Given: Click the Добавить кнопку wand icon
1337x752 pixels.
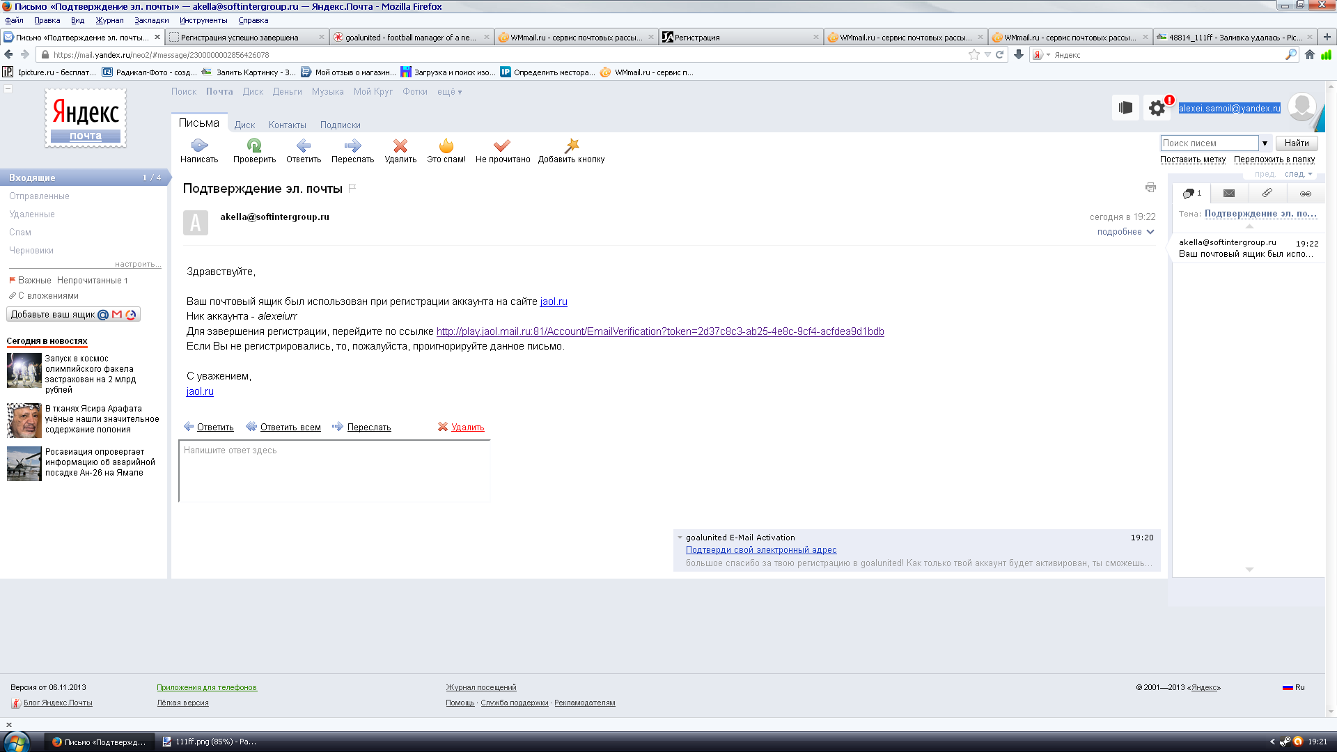Looking at the screenshot, I should 572,146.
